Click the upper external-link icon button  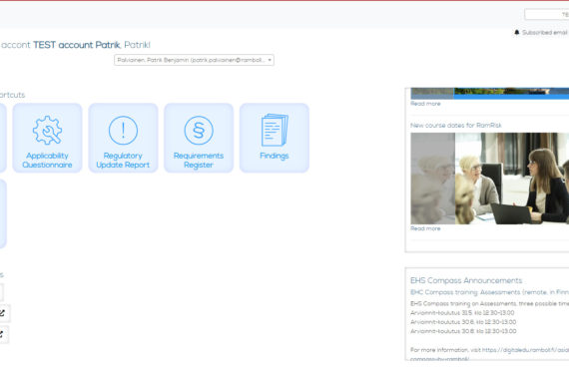tap(3, 313)
